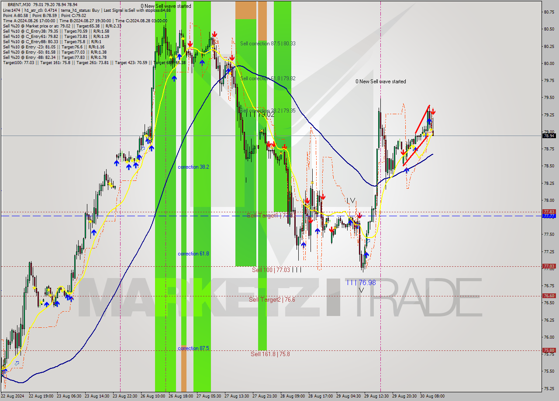Click the red 75.80 price tag
The height and width of the screenshot is (401, 559).
click(549, 350)
